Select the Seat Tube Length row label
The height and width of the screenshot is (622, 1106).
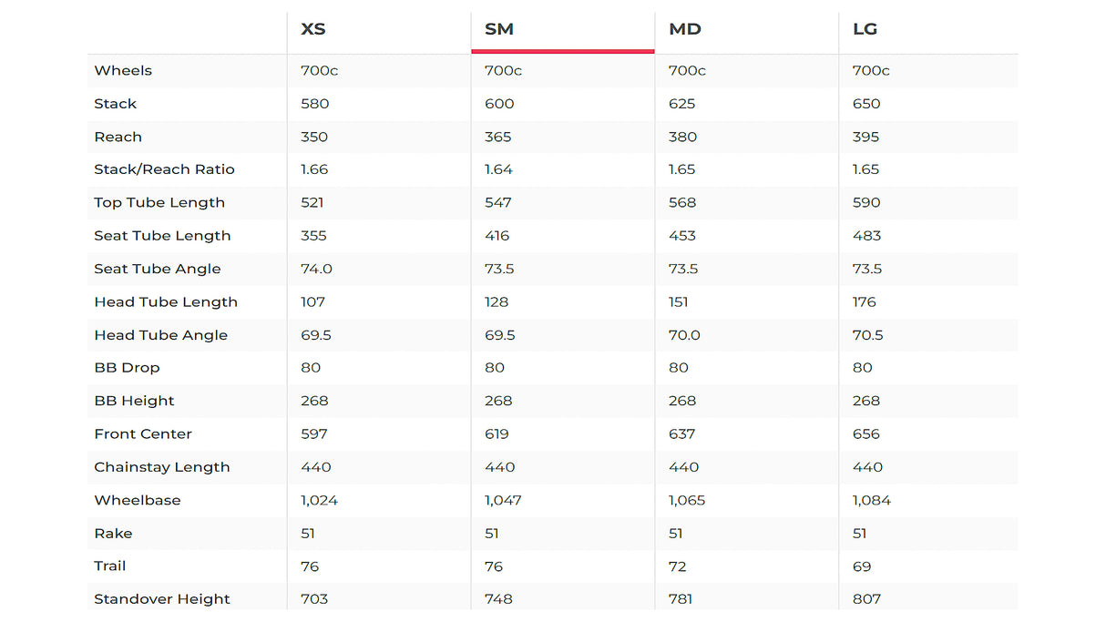[162, 236]
